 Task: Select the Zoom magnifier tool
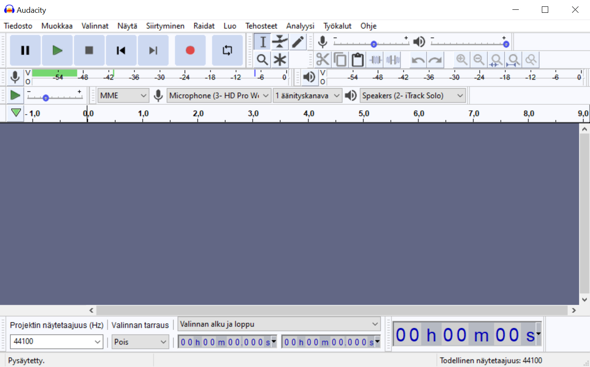click(262, 60)
